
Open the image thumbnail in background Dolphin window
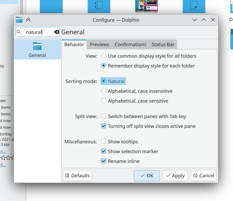146,6
